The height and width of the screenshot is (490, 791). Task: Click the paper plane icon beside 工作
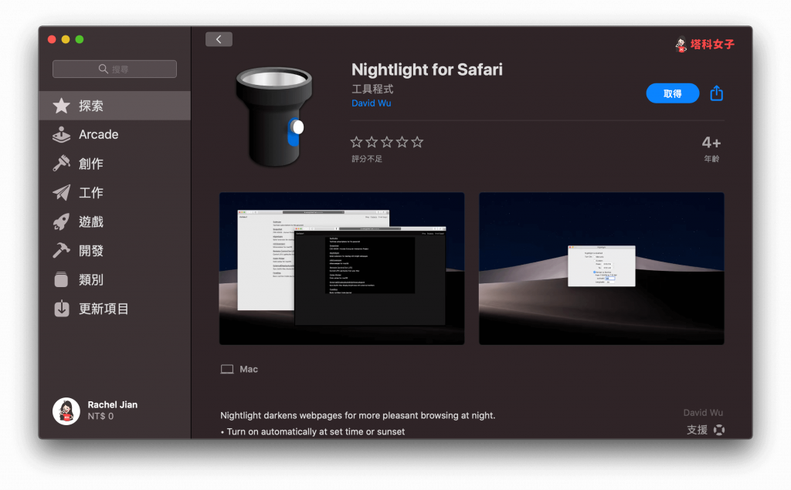click(x=62, y=193)
